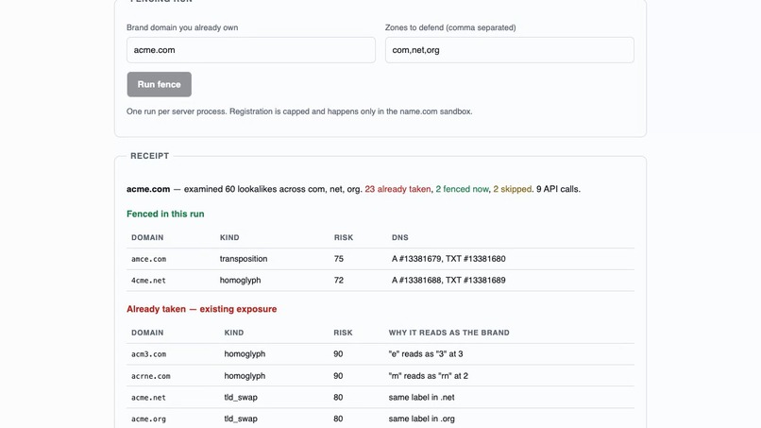The image size is (761, 428).
Task: Click the DNS column header
Action: (x=400, y=237)
